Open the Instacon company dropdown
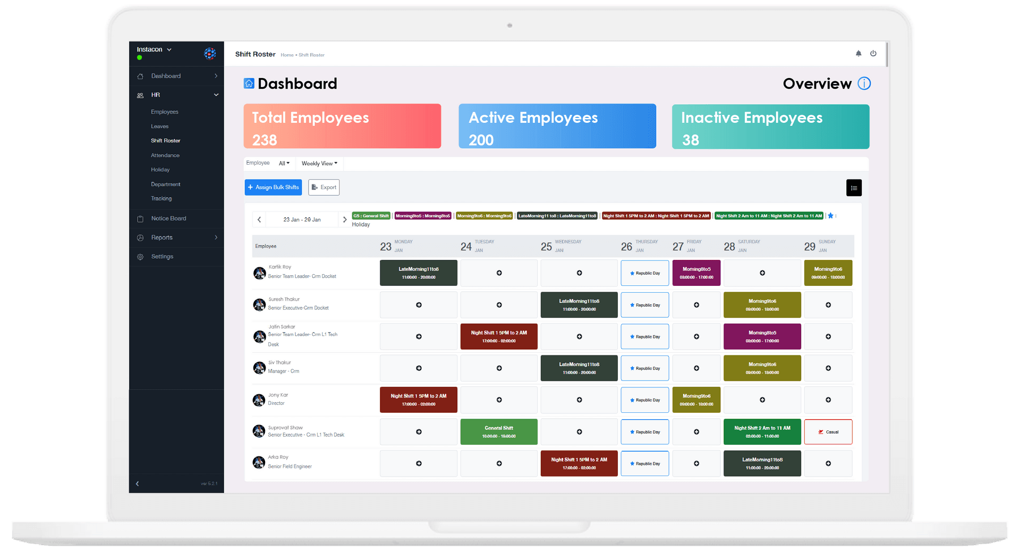Image resolution: width=1020 pixels, height=551 pixels. [x=154, y=49]
